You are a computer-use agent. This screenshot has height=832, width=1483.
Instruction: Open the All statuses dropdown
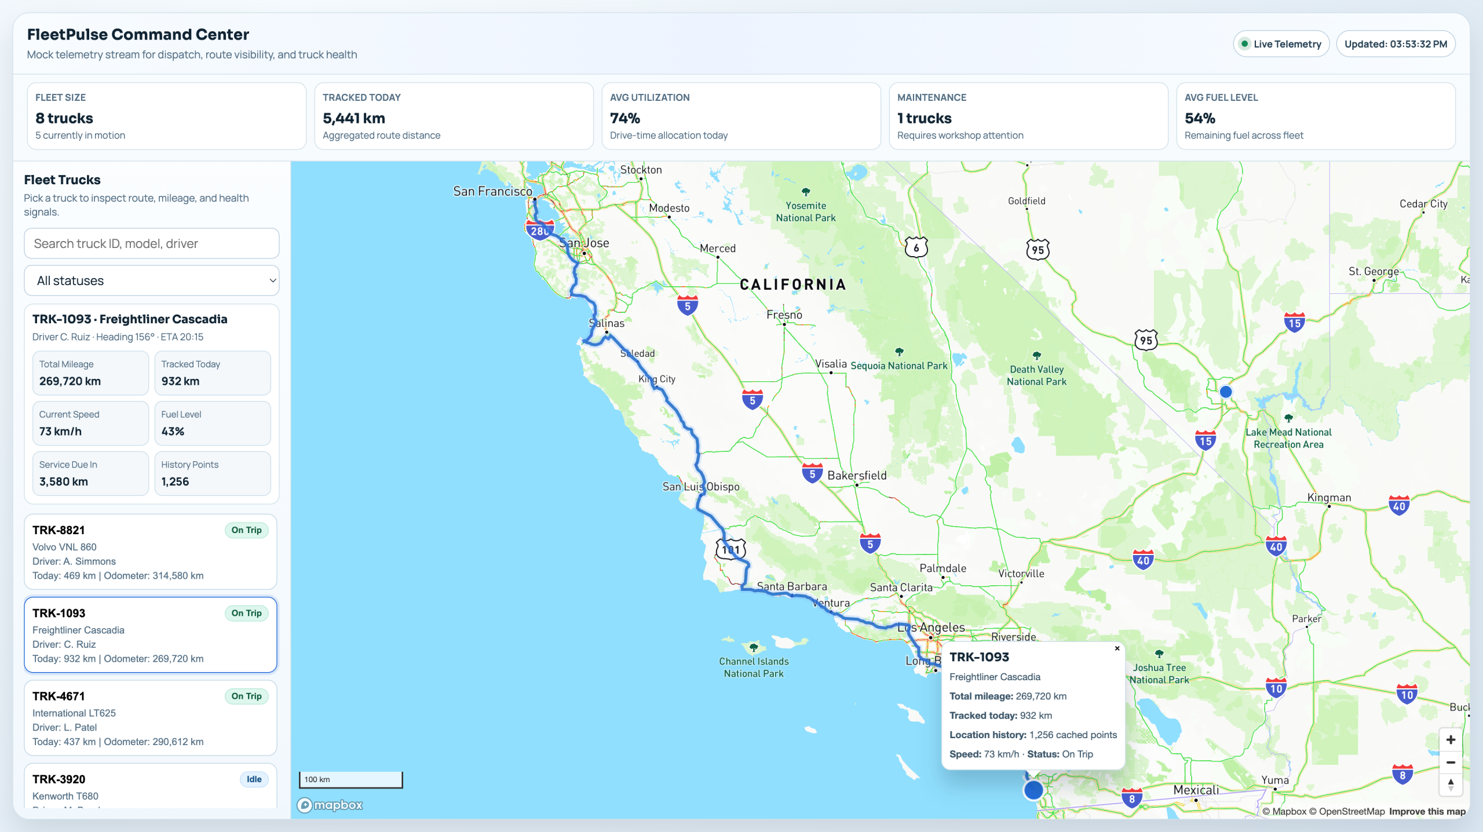click(x=151, y=280)
